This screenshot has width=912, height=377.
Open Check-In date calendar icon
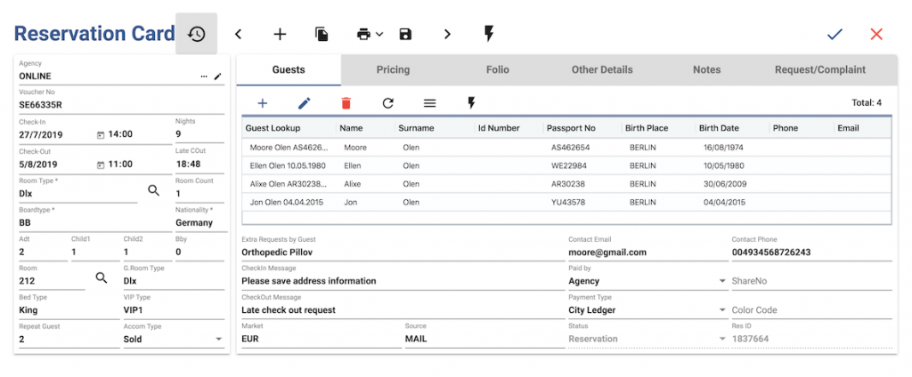coord(100,135)
